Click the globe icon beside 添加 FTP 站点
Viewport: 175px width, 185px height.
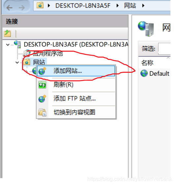(42, 98)
